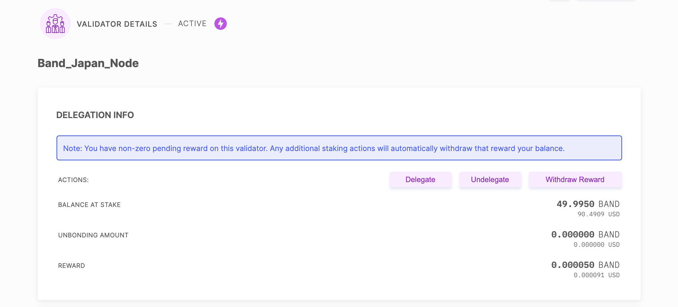
Task: Click the UNBONDING AMOUNT label
Action: point(93,235)
